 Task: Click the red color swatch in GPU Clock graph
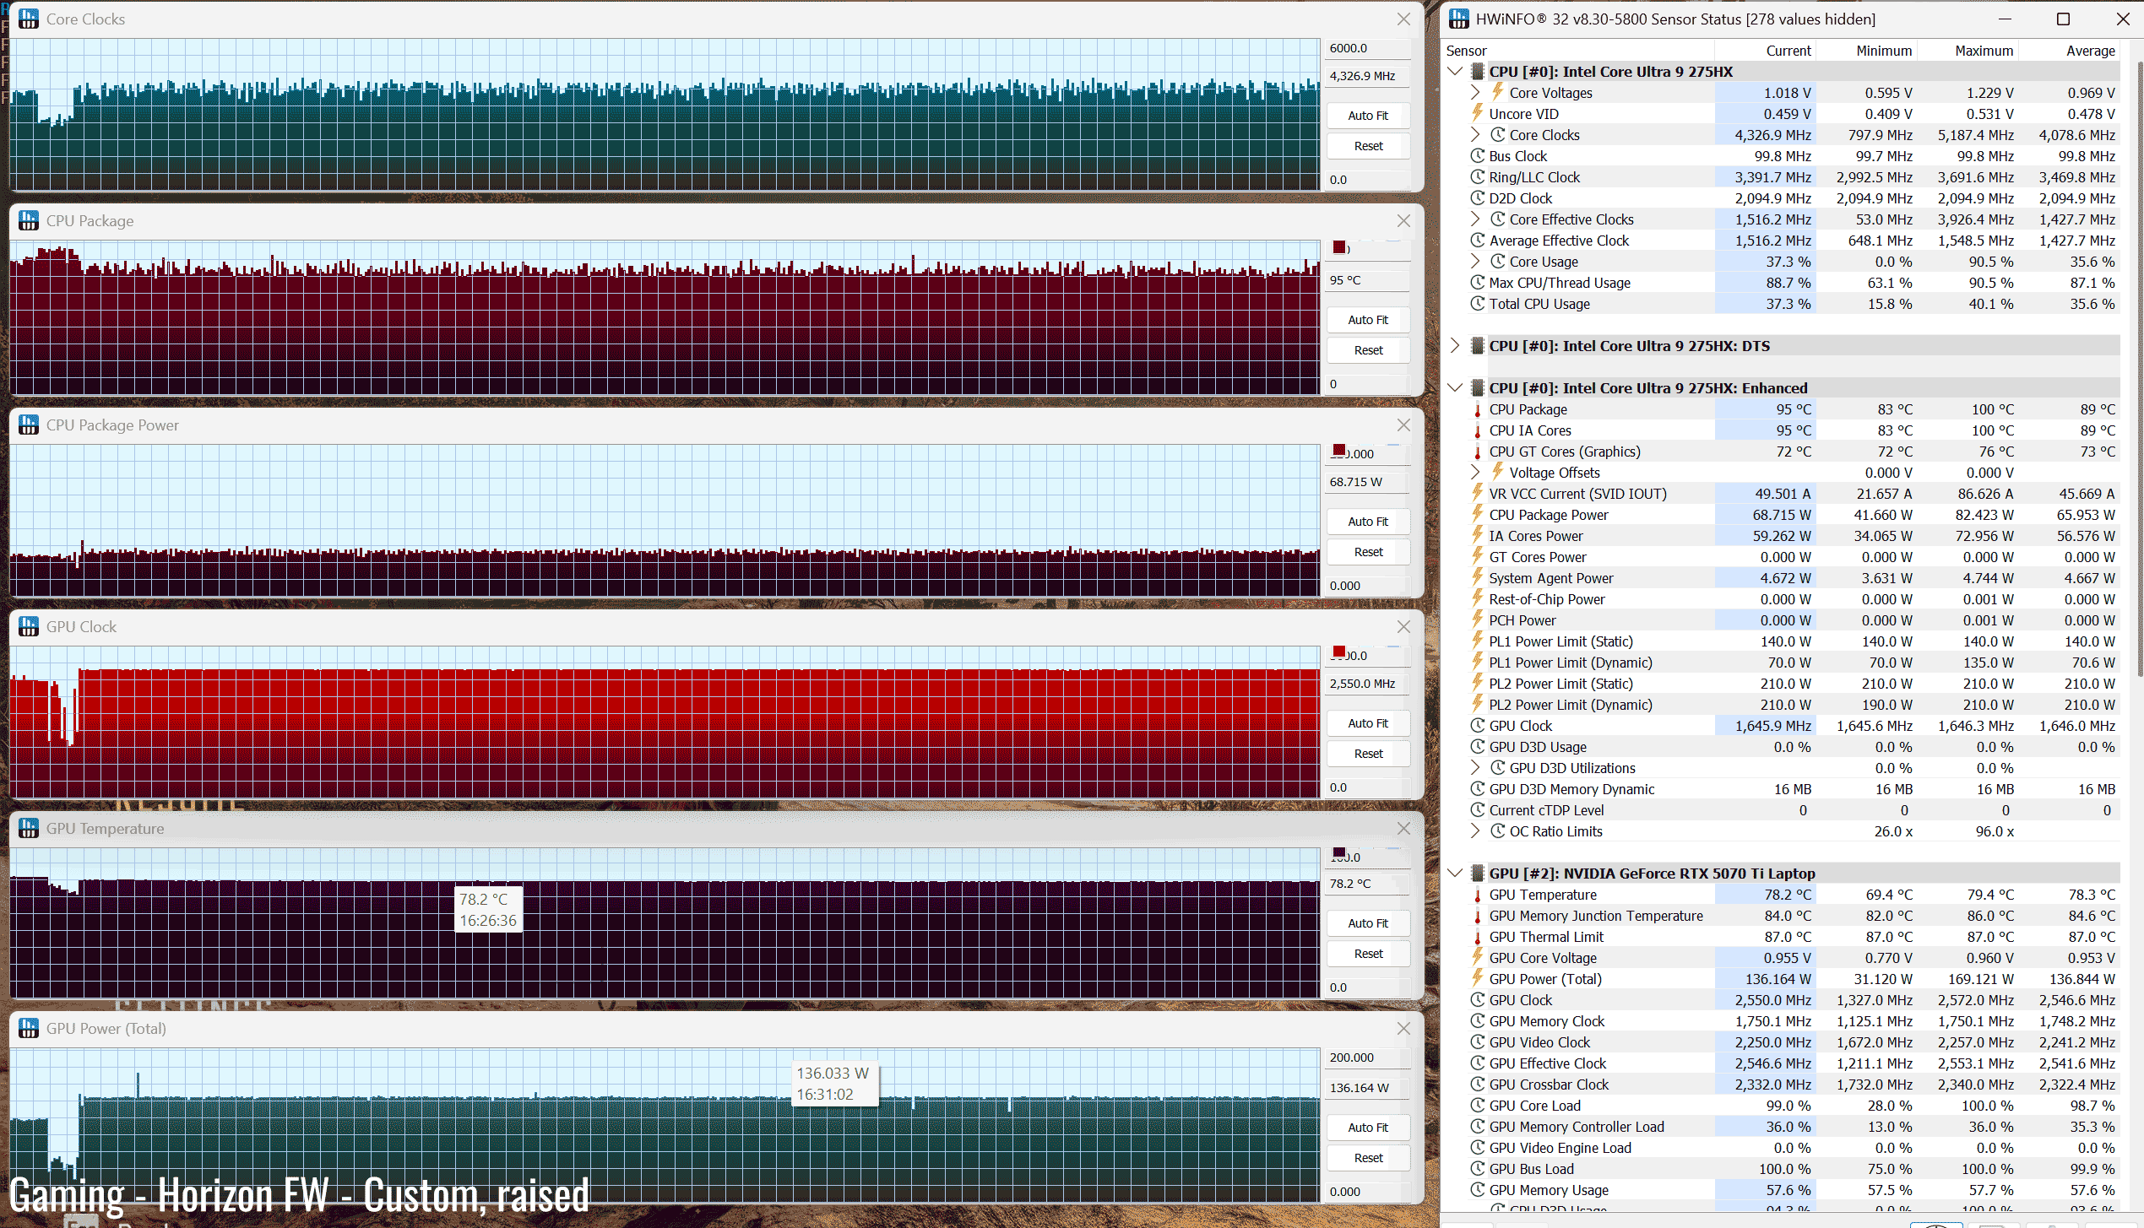pos(1339,652)
